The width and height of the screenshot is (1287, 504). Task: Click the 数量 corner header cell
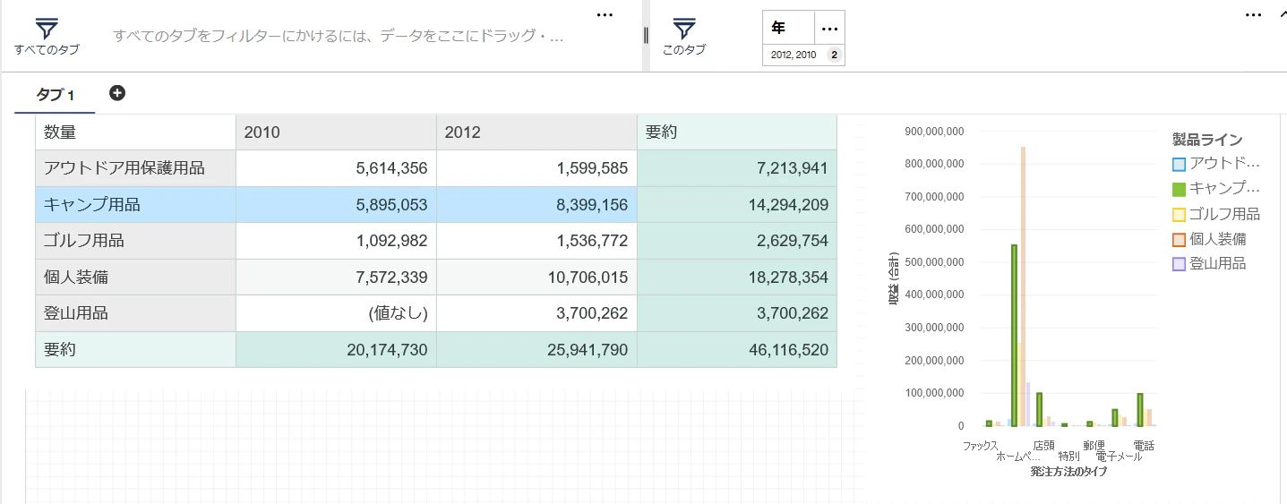click(x=135, y=132)
